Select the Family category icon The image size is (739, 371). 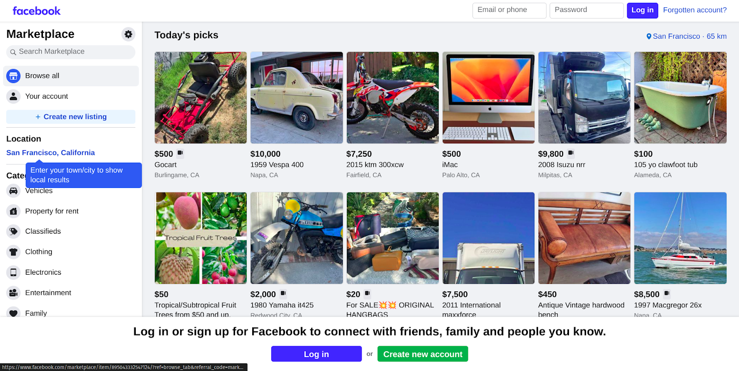pos(13,313)
